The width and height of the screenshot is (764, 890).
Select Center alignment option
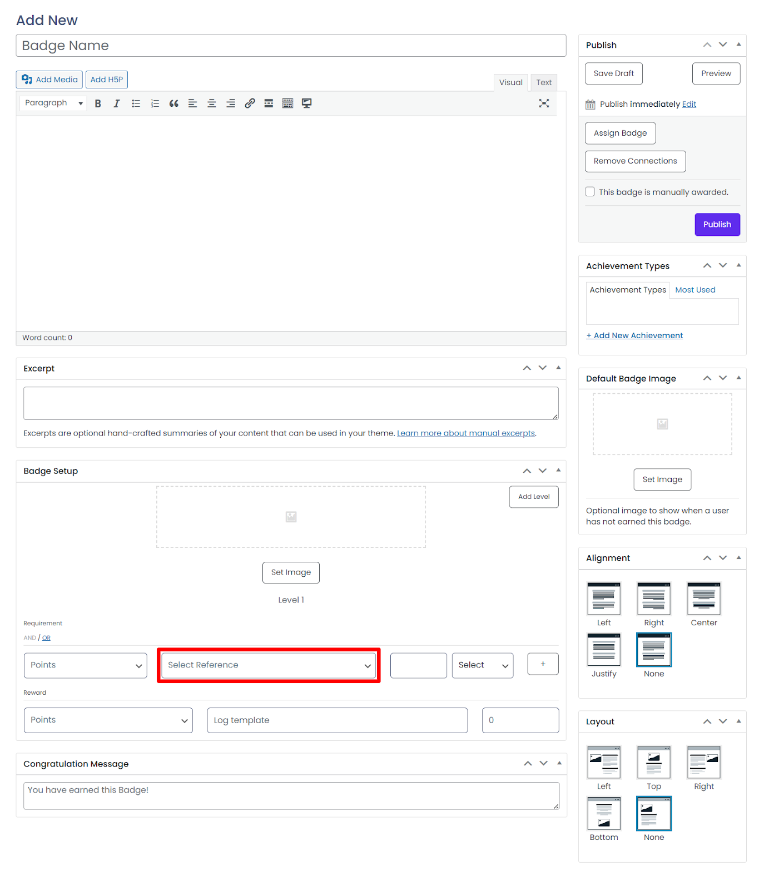[x=703, y=599]
